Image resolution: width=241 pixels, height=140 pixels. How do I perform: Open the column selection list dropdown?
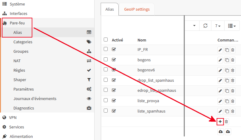pos(232,26)
